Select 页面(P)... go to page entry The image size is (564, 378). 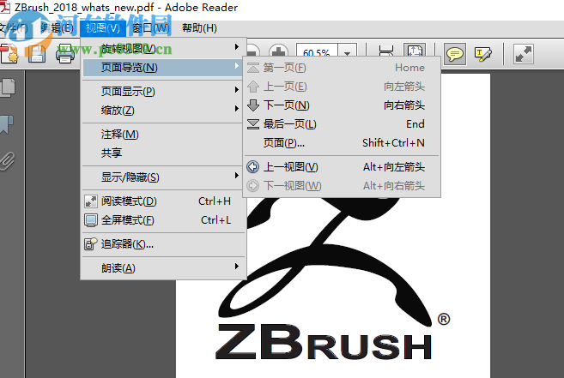[x=342, y=143]
